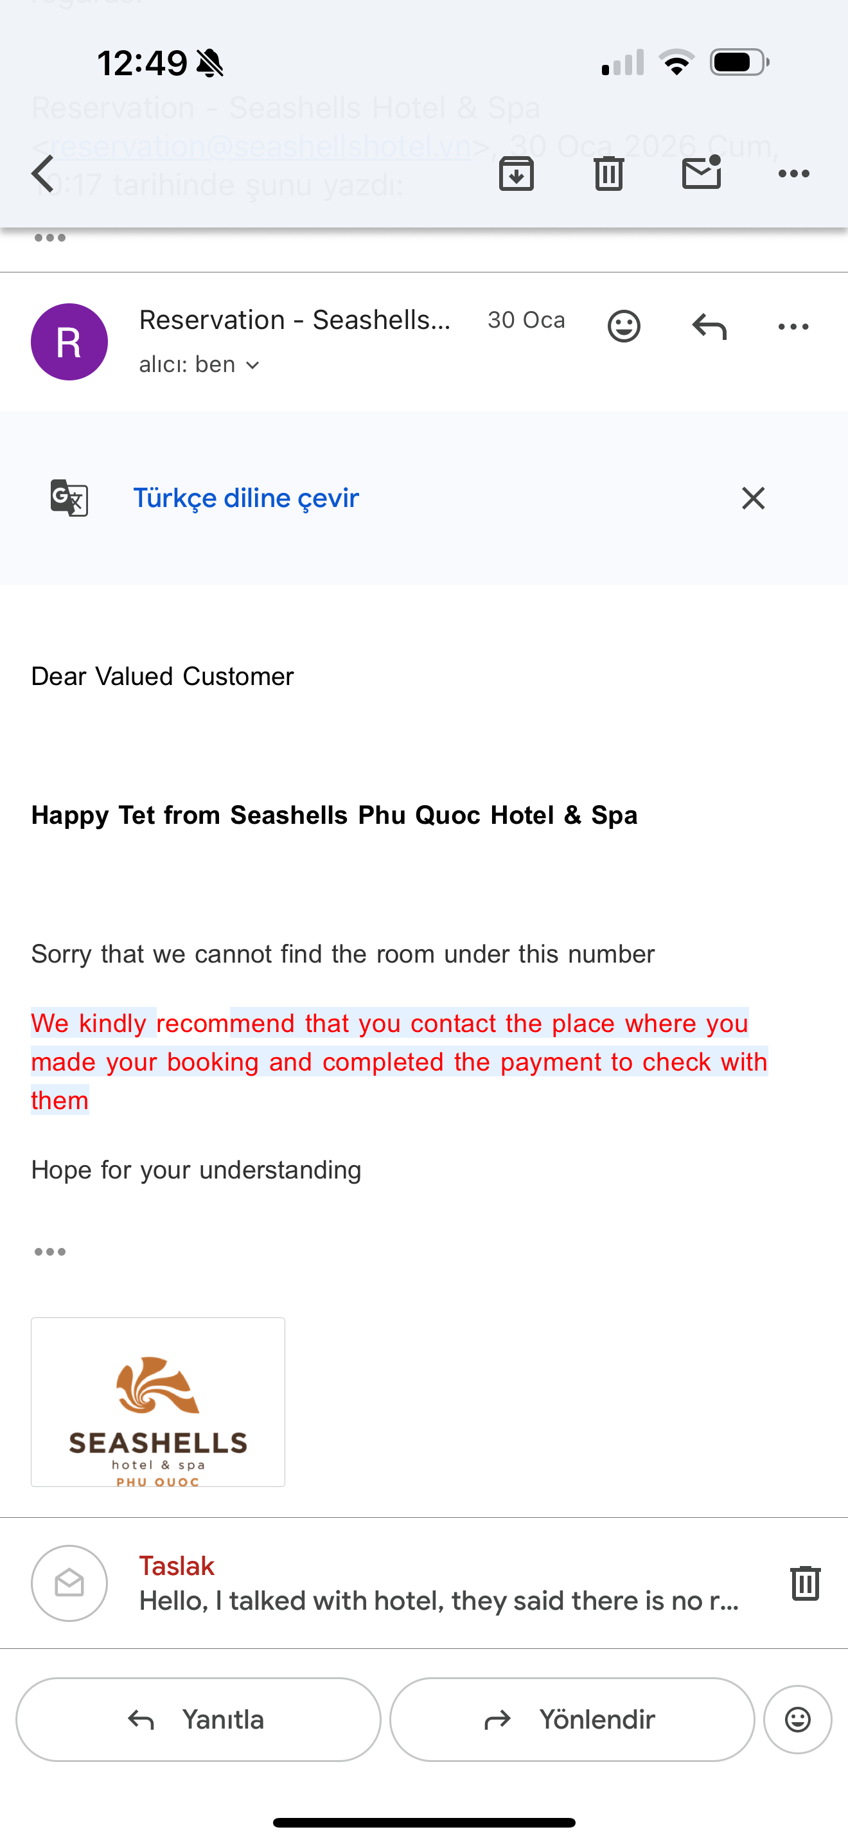Image resolution: width=848 pixels, height=1843 pixels.
Task: Mark the email as unread
Action: [702, 172]
